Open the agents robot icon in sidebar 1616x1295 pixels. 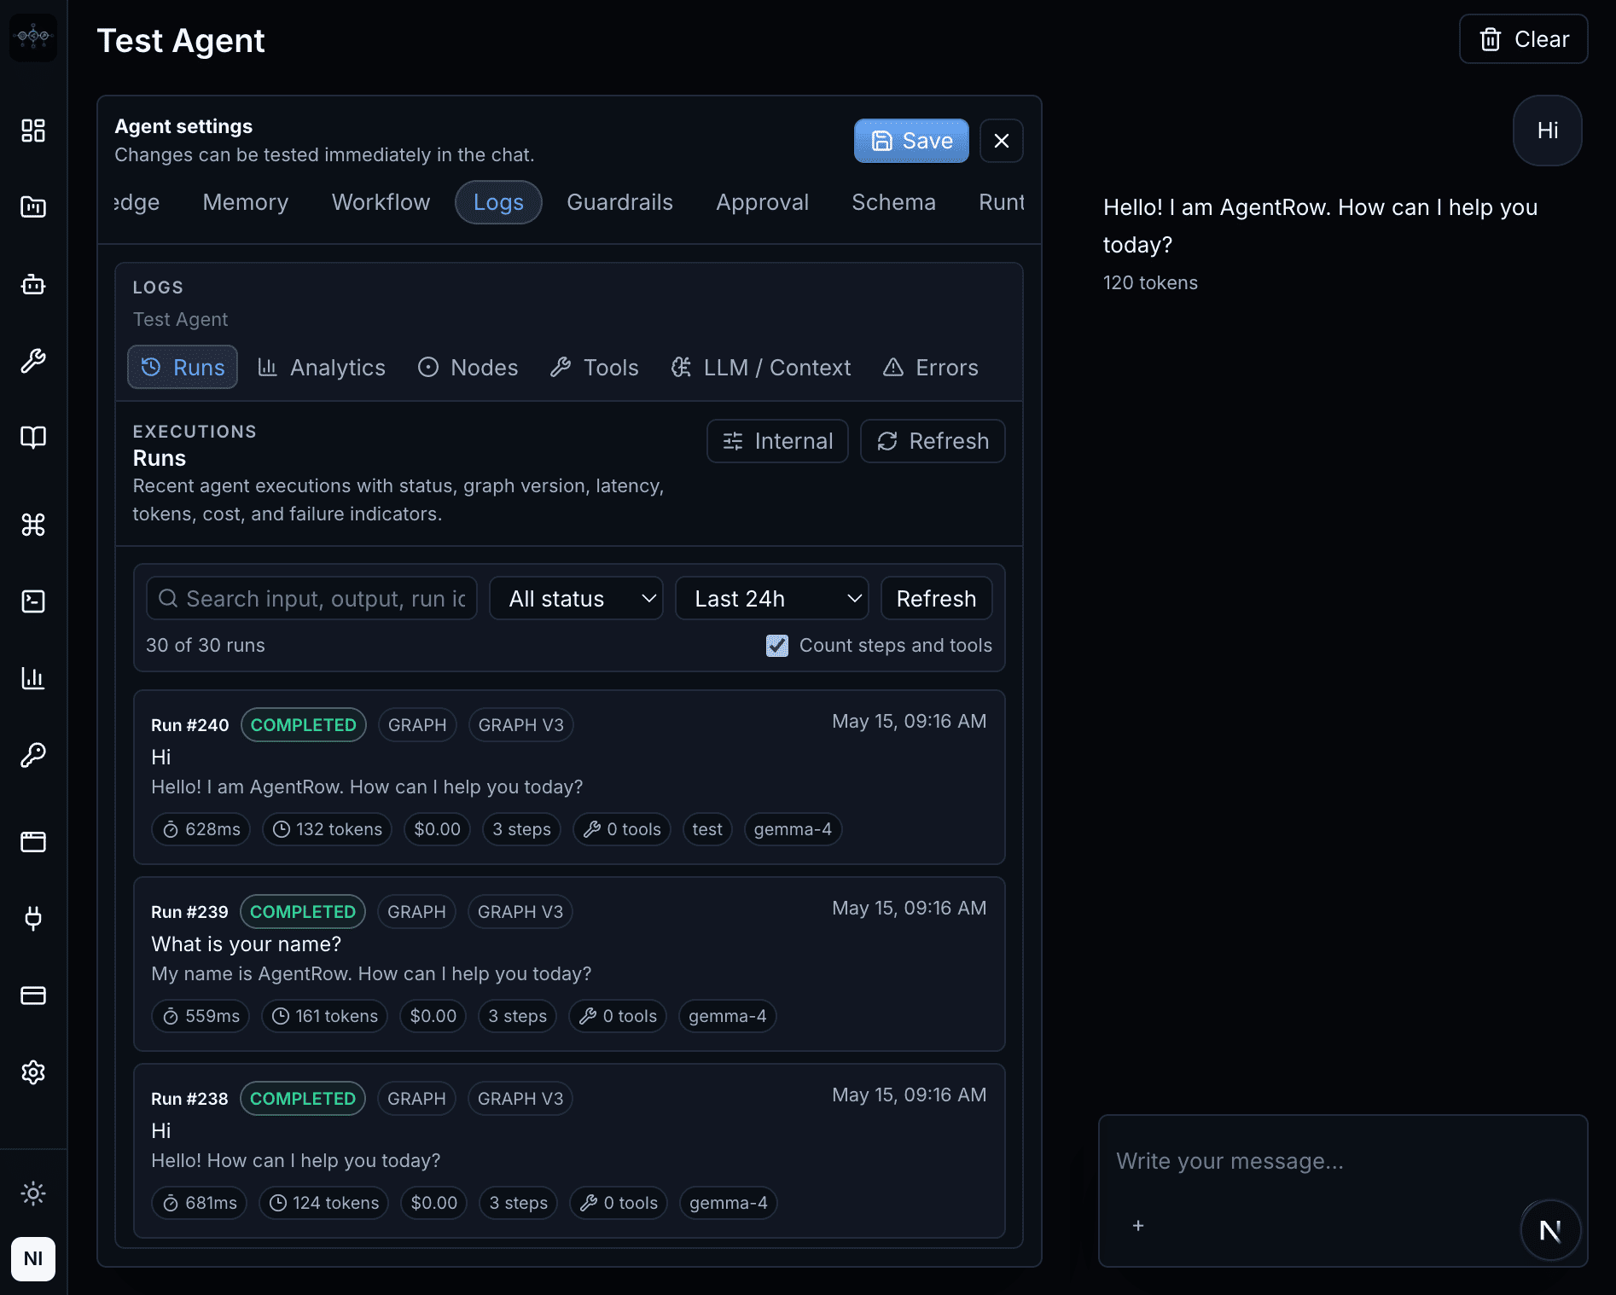tap(33, 284)
